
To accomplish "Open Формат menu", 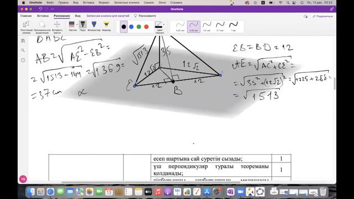I will point(104,2).
